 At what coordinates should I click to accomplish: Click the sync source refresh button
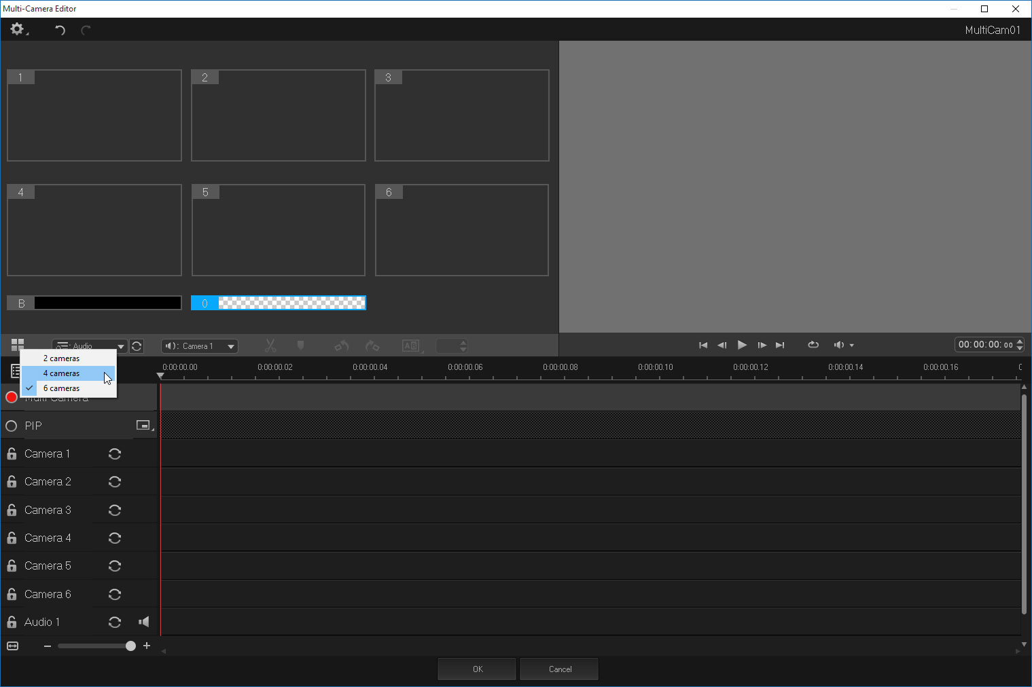pyautogui.click(x=137, y=346)
